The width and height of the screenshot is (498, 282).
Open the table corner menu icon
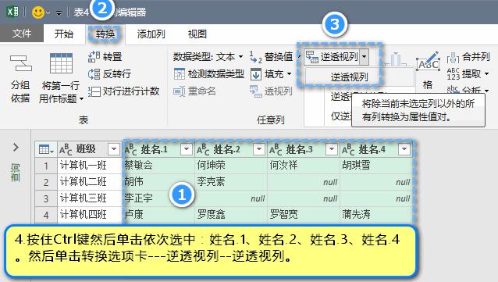(46, 149)
